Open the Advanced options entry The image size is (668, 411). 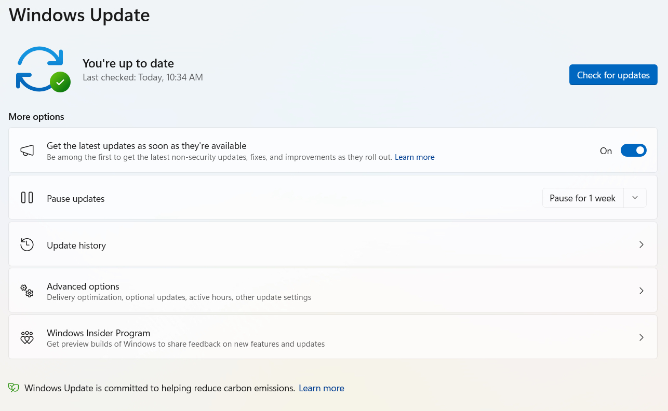[333, 291]
